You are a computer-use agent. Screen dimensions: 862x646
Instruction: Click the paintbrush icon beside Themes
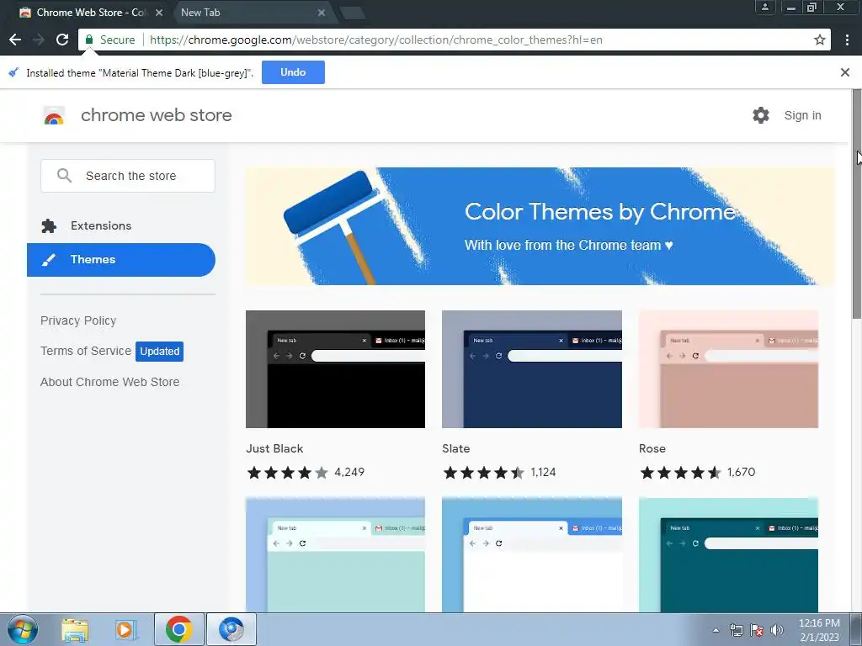pos(49,259)
